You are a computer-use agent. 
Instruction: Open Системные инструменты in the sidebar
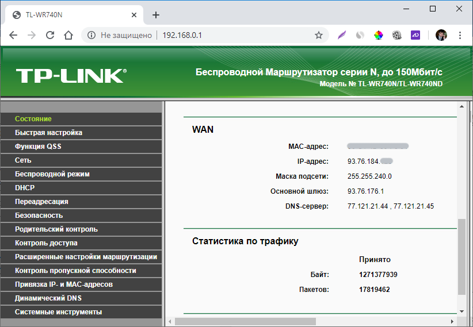tap(59, 312)
